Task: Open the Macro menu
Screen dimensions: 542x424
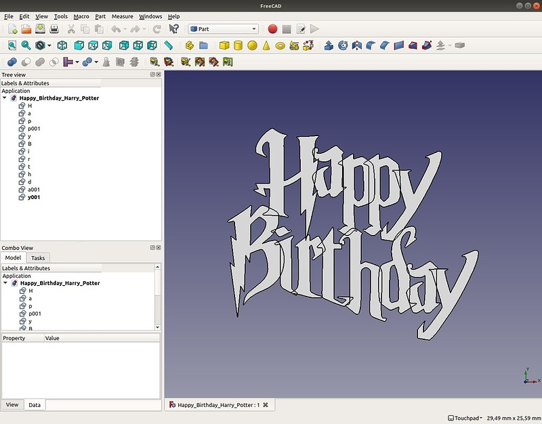Action: 81,16
